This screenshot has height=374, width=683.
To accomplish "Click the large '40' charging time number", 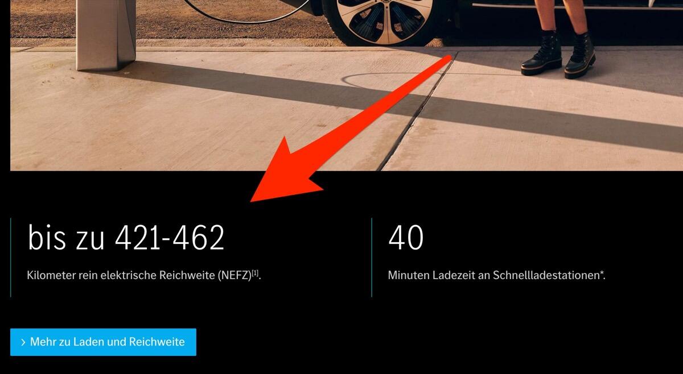I will (406, 238).
